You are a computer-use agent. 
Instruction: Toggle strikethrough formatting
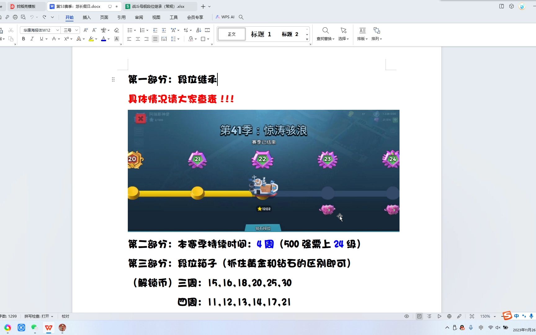(x=54, y=39)
